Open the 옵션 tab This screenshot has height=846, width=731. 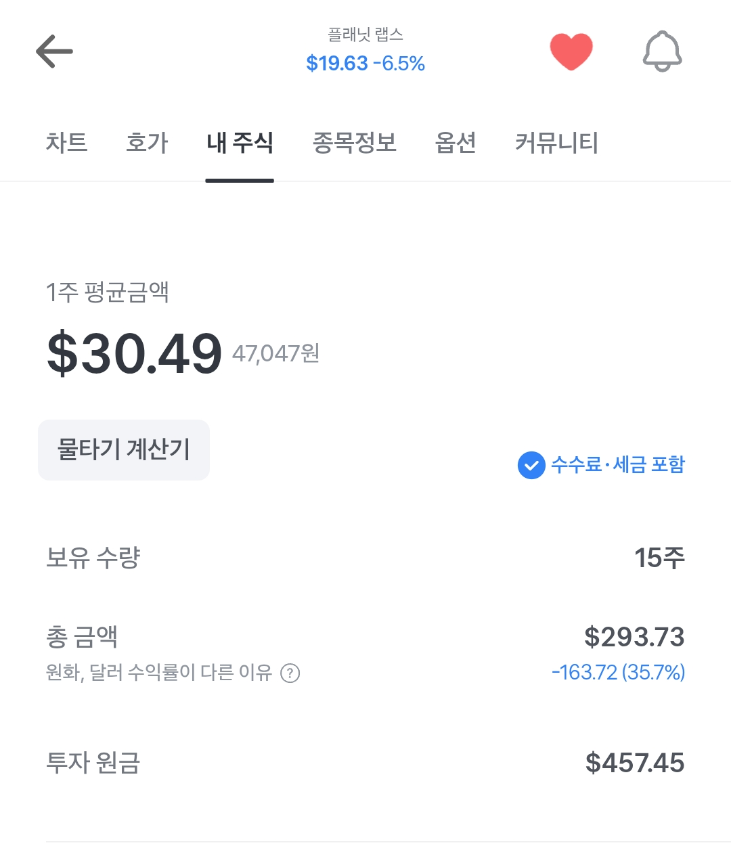point(456,143)
